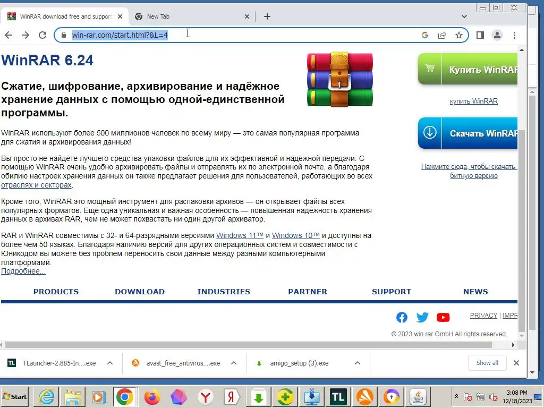Screen dimensions: 544x408
Task: Launch Internet Explorer from taskbar
Action: pyautogui.click(x=47, y=396)
